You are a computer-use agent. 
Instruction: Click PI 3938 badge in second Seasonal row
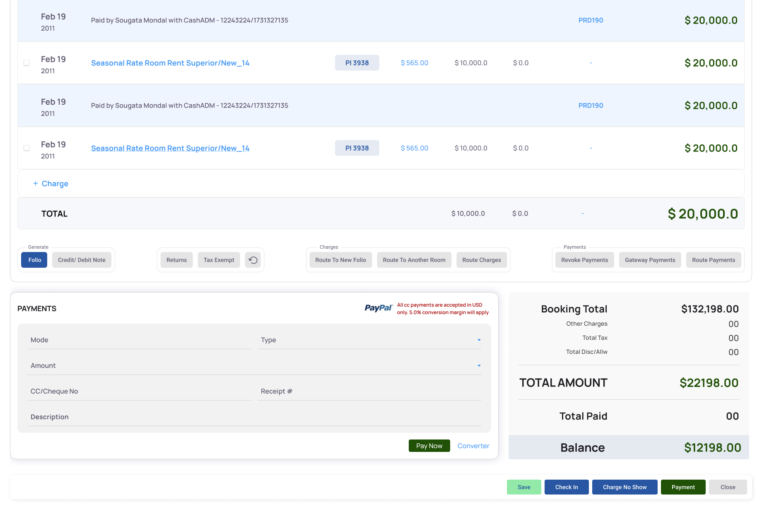click(357, 148)
